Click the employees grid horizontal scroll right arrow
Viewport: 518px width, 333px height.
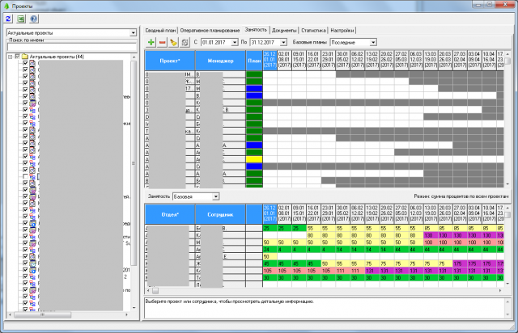coord(500,290)
